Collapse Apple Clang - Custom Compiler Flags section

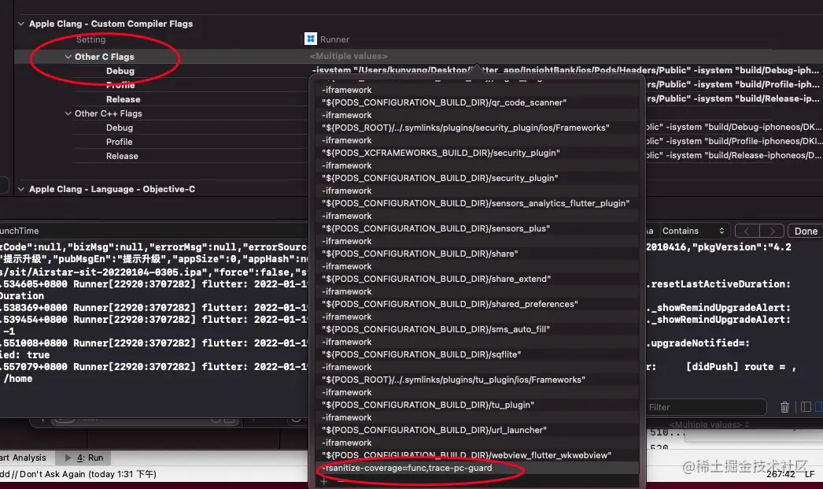tap(21, 24)
